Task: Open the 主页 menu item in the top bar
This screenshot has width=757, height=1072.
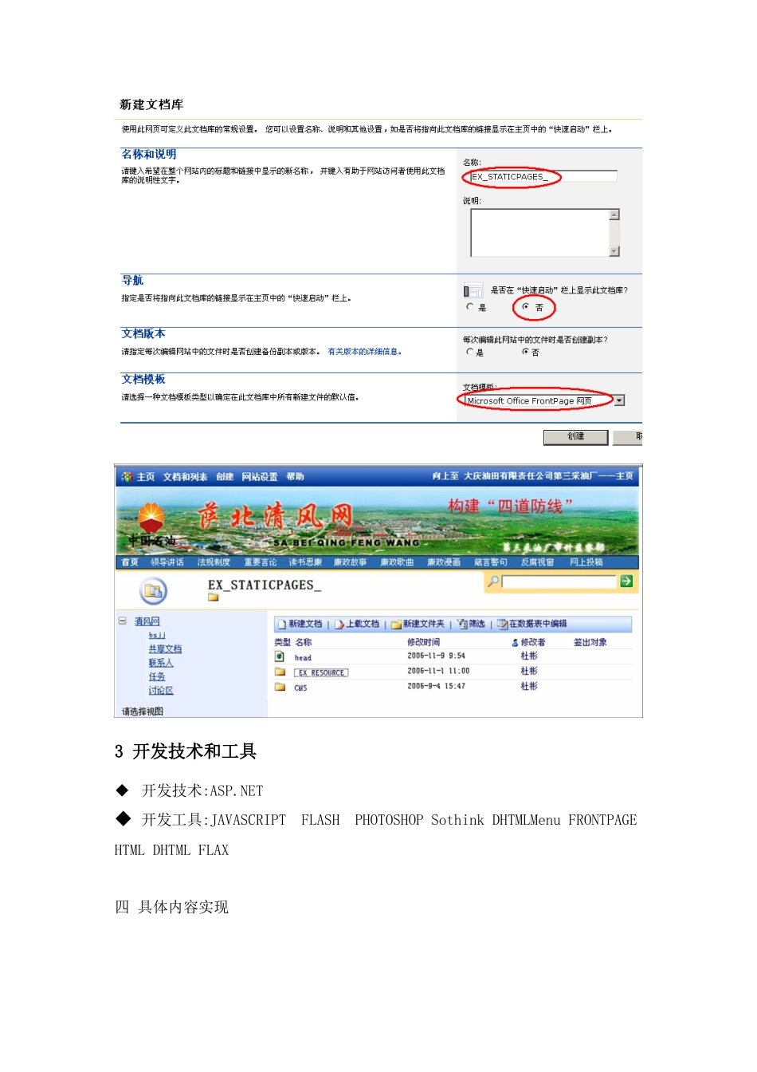Action: coord(146,477)
